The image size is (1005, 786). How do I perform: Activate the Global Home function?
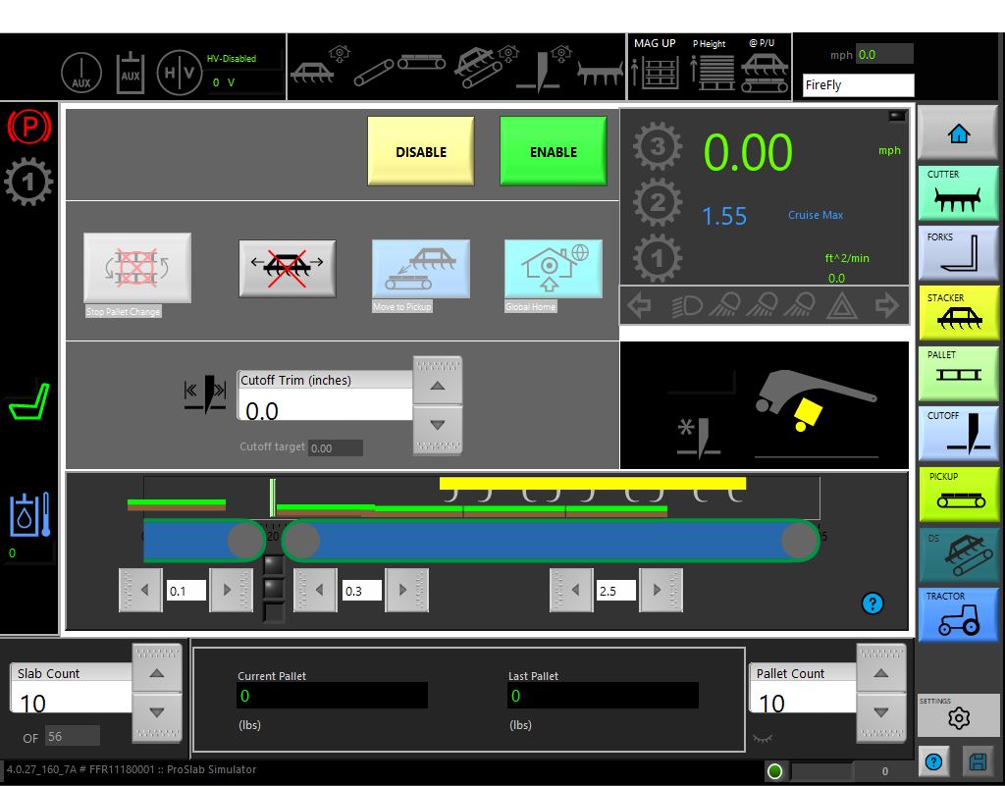[553, 267]
